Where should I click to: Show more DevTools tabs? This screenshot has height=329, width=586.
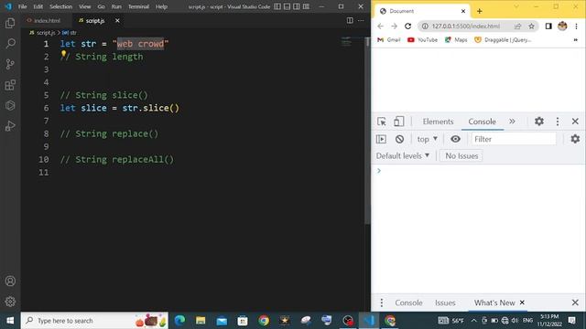point(512,122)
